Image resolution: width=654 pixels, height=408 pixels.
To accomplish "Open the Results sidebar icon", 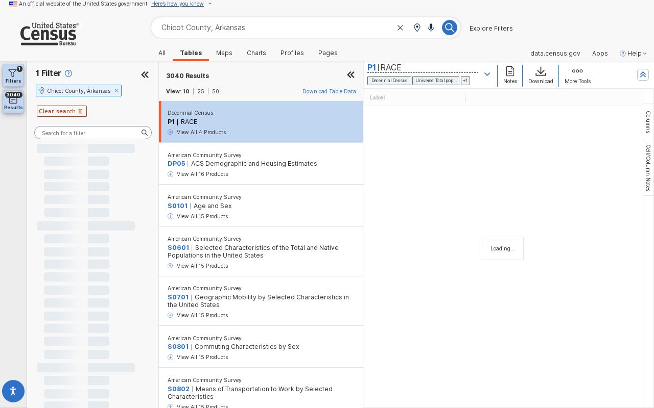I will [x=13, y=101].
